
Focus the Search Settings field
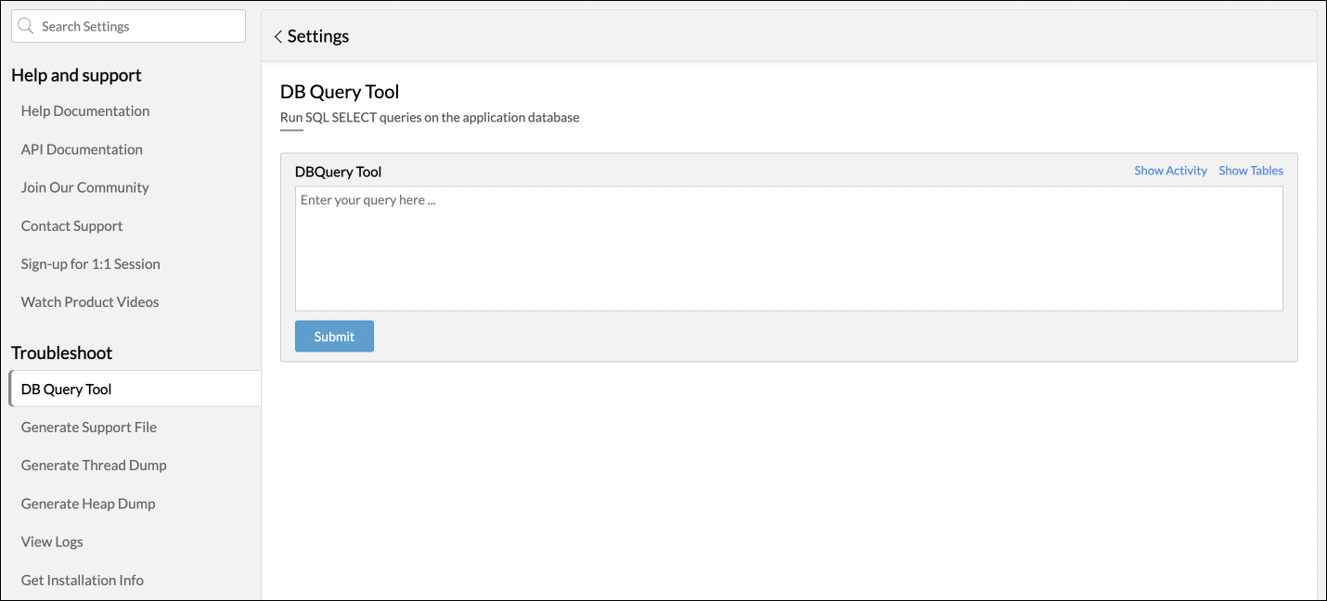pyautogui.click(x=139, y=27)
